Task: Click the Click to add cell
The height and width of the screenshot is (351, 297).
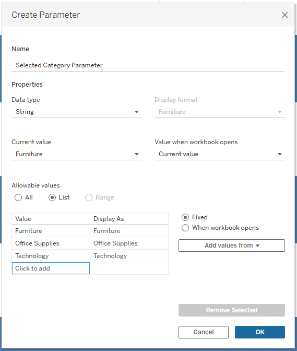Action: coord(51,268)
